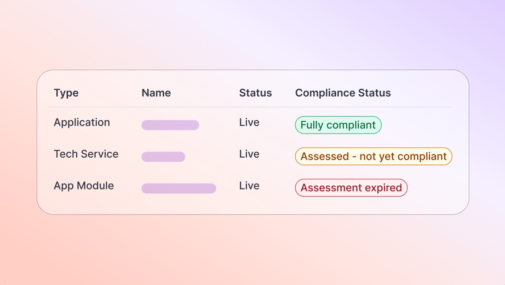Image resolution: width=505 pixels, height=285 pixels.
Task: Open the Tech Service row's name placeholder
Action: click(x=163, y=157)
